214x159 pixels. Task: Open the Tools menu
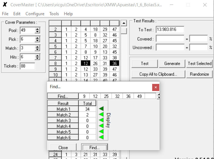[54, 14]
